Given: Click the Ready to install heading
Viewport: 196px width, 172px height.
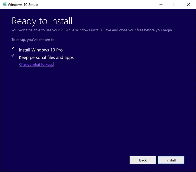Looking at the screenshot, I should click(42, 21).
